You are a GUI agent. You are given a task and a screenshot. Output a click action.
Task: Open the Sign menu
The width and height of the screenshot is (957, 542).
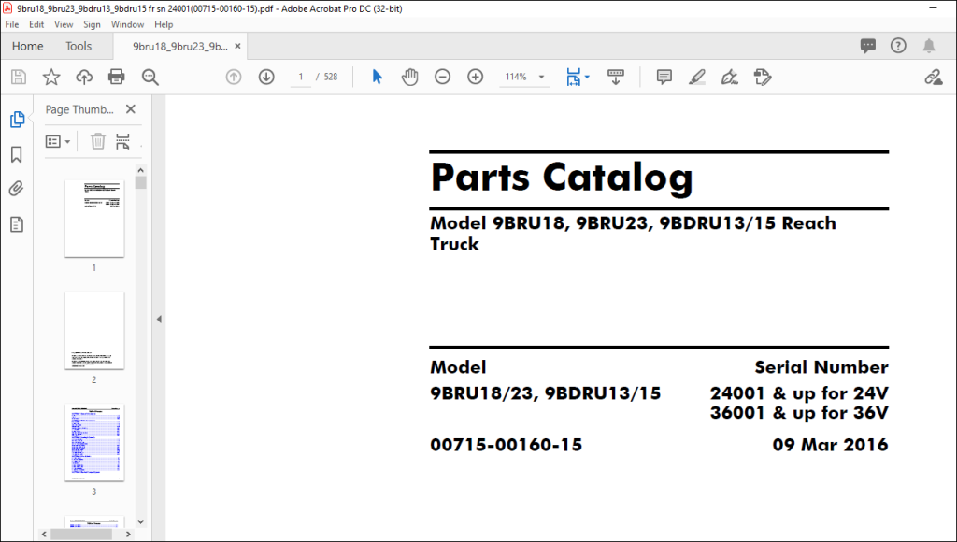(x=92, y=24)
